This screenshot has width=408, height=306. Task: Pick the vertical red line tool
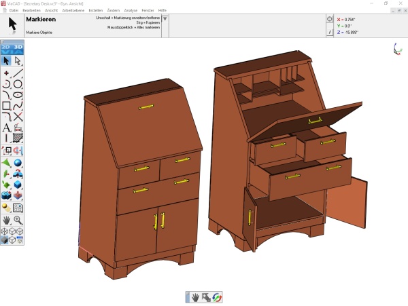(7, 138)
